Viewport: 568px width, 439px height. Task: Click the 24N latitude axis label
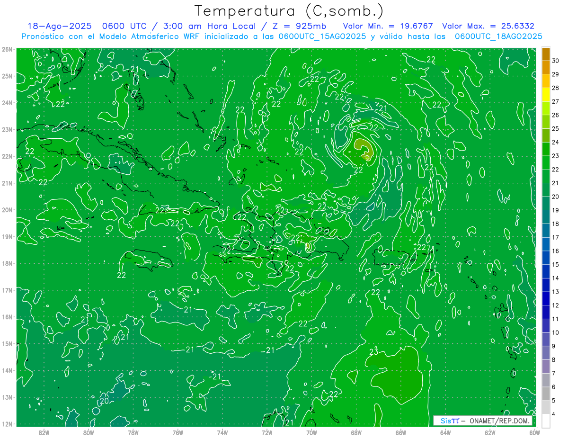click(7, 103)
